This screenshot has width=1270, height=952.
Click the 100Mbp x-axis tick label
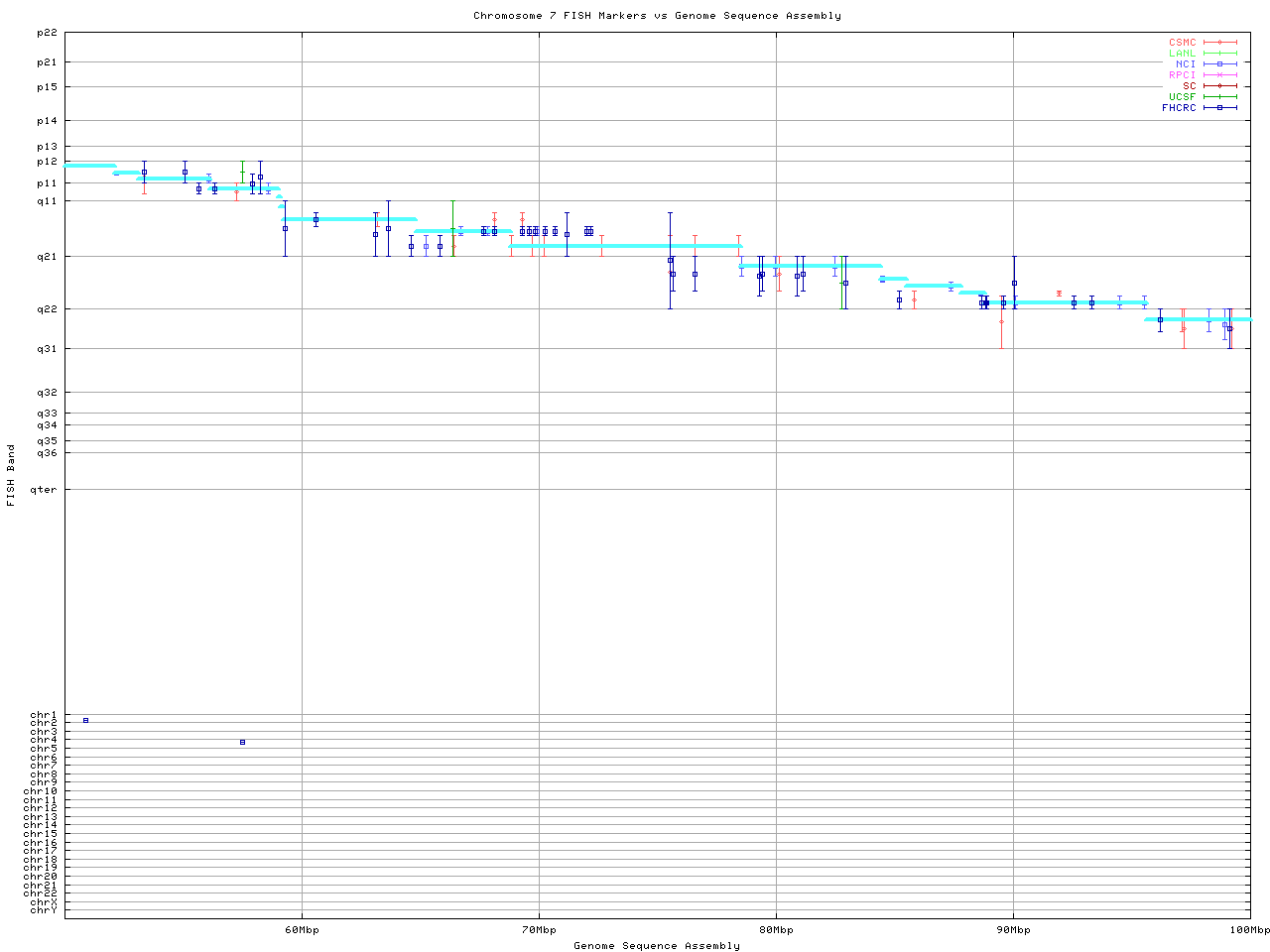click(1249, 929)
